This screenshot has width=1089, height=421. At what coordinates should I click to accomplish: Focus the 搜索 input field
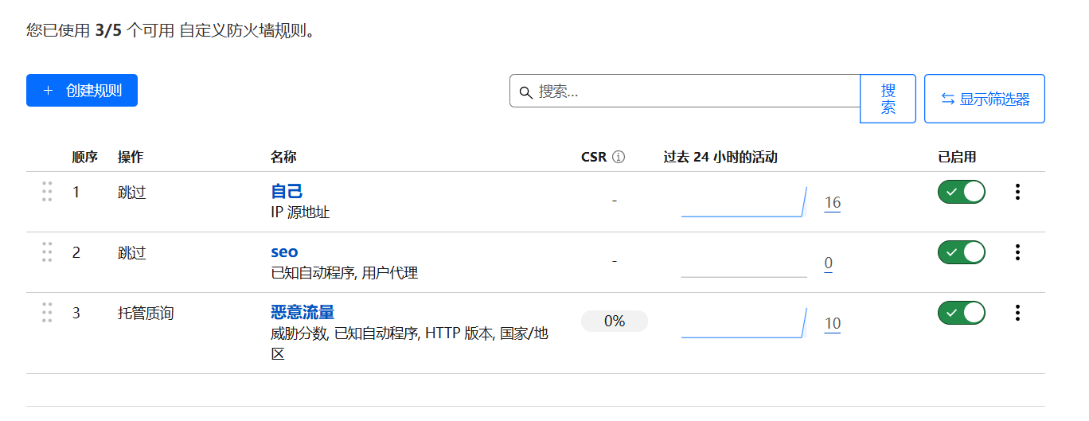693,92
